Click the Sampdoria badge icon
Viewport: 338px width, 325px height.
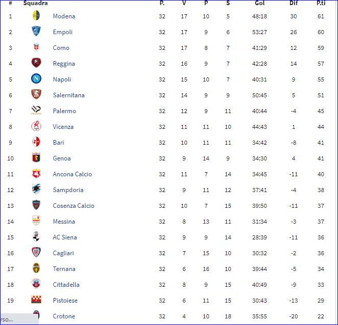tap(36, 189)
